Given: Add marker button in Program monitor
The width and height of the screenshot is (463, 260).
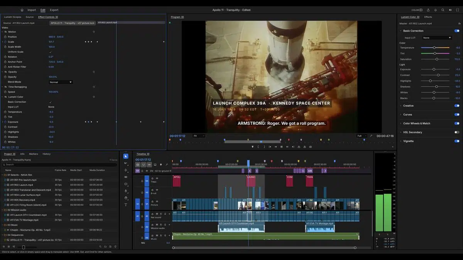Looking at the screenshot, I should pos(253,147).
